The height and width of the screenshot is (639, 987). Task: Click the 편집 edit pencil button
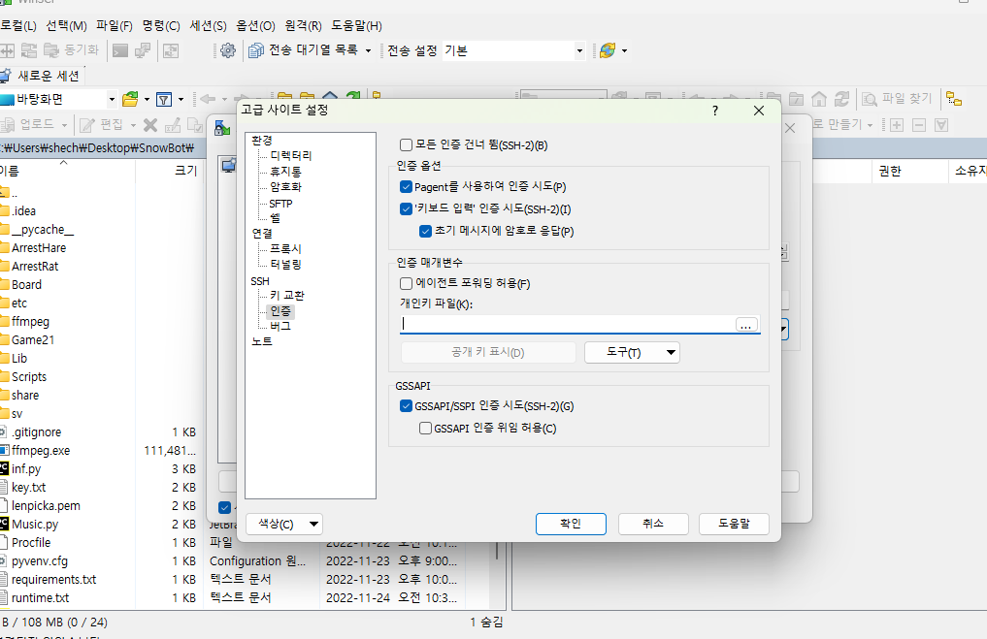(x=101, y=124)
